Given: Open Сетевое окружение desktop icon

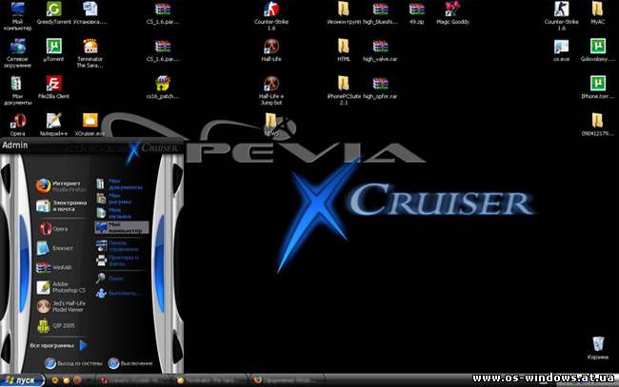Looking at the screenshot, I should [x=17, y=53].
